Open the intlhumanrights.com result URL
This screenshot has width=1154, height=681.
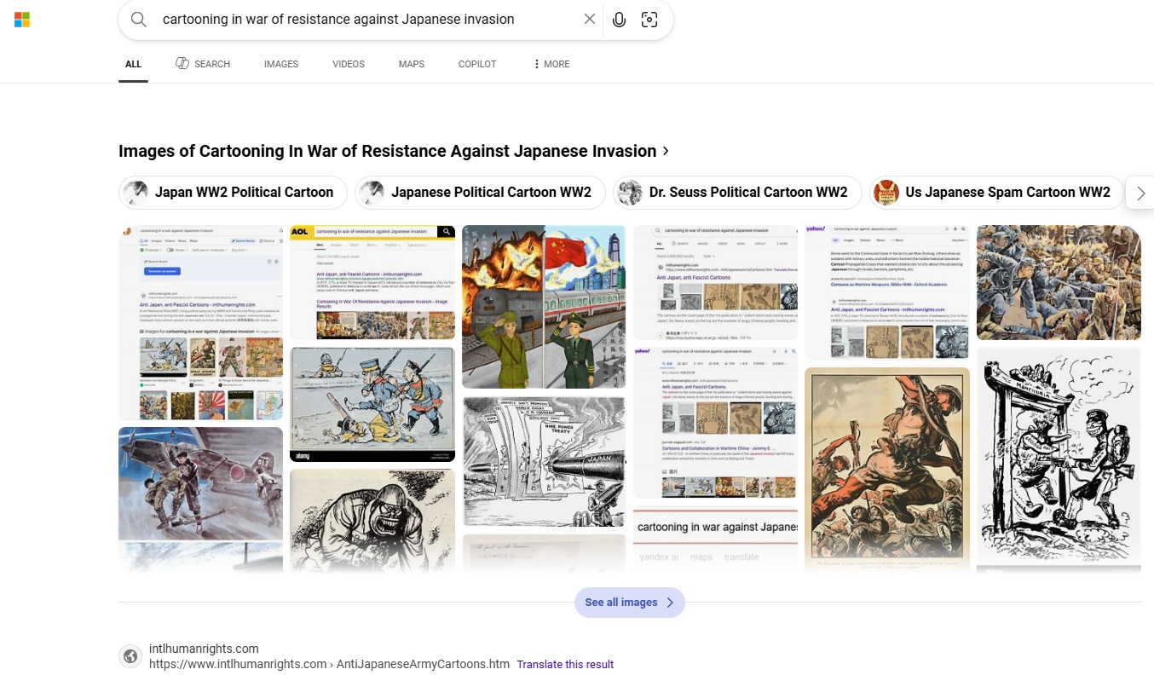pyautogui.click(x=329, y=665)
